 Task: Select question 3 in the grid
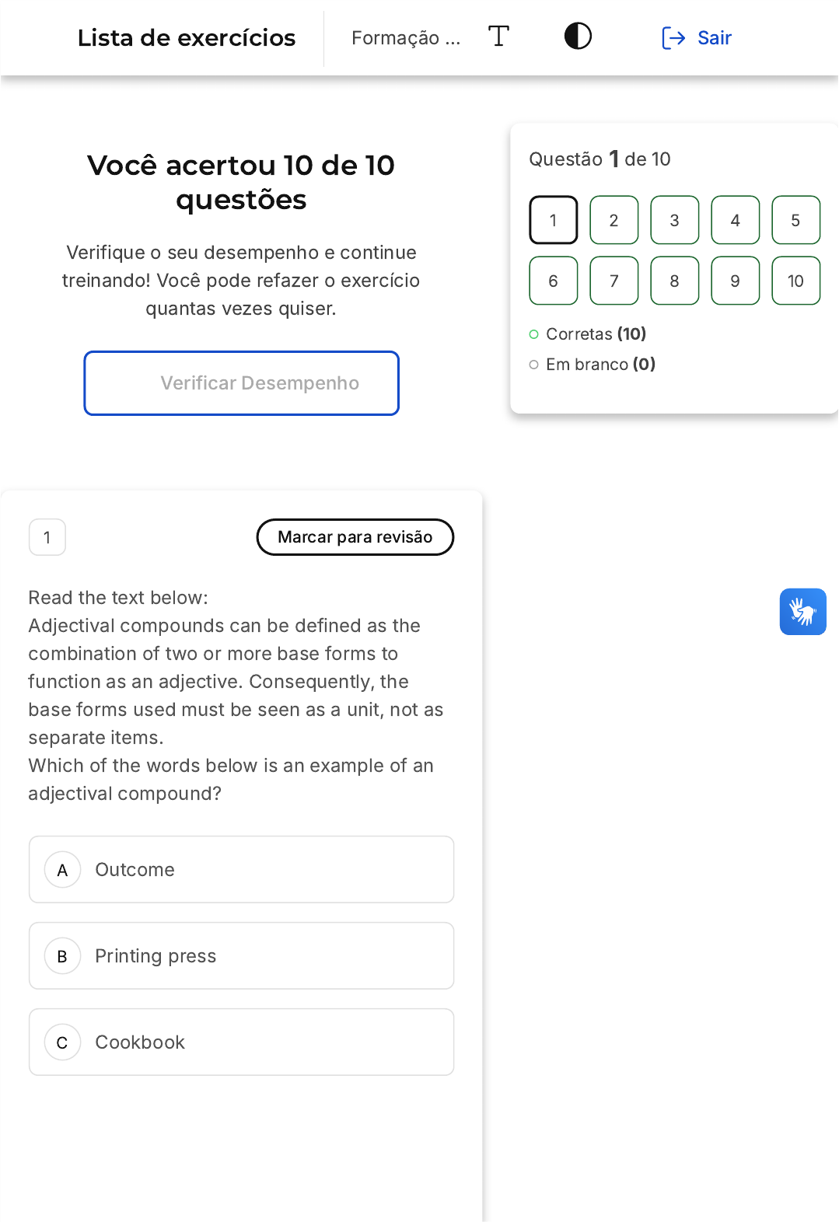[x=674, y=220]
